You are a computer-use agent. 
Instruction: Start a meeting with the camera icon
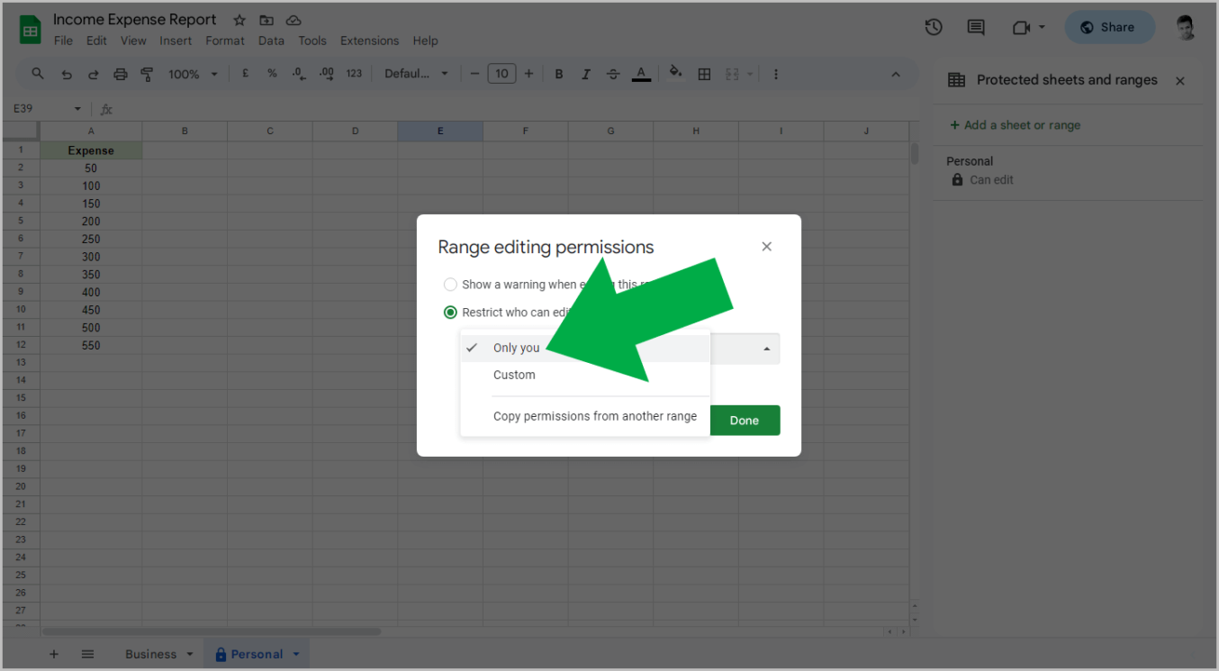point(1021,28)
